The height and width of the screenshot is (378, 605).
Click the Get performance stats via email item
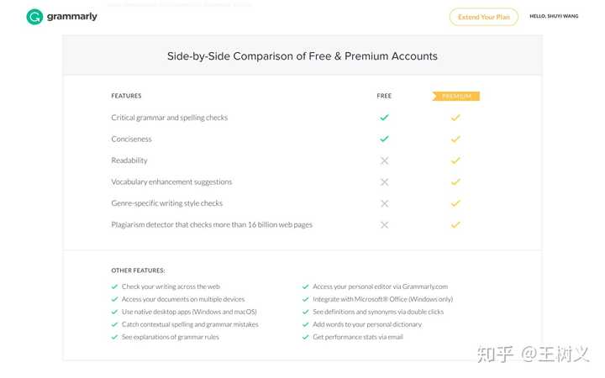(x=358, y=337)
